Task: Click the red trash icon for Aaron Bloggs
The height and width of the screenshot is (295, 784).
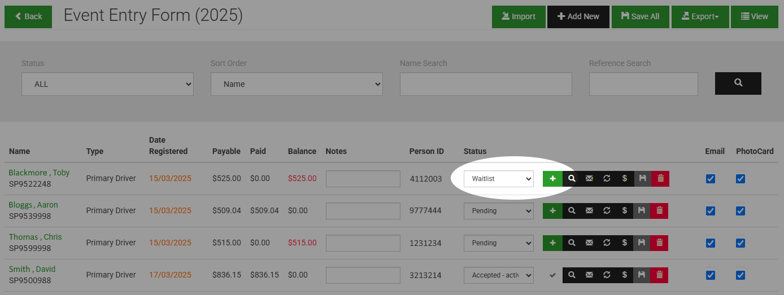Action: (659, 211)
